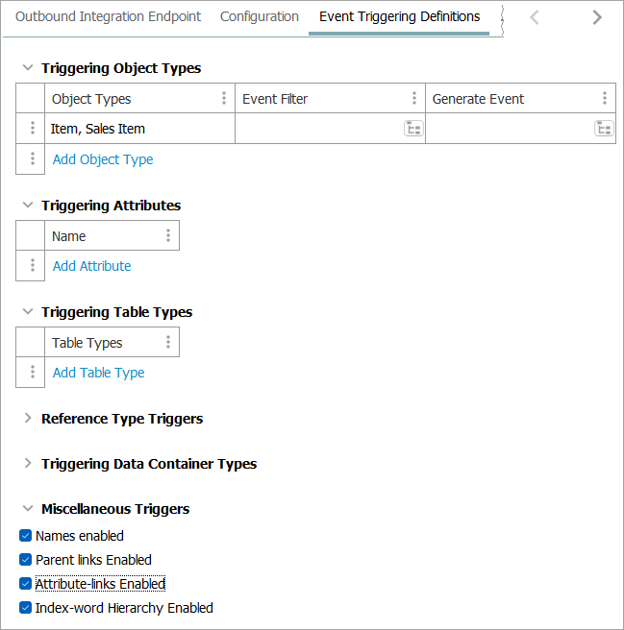Uncheck Names enabled checkbox

(26, 536)
